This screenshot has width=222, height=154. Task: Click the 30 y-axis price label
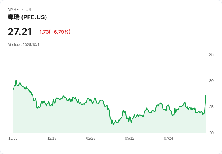(x=211, y=81)
